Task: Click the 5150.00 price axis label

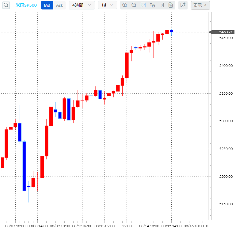Action: click(226, 204)
